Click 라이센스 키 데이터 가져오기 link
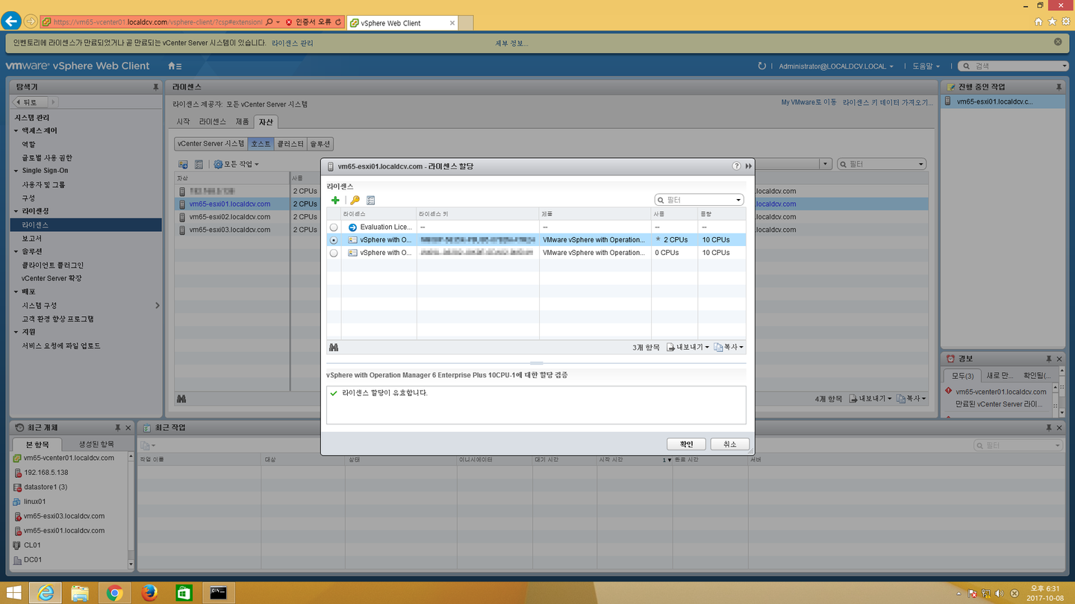 click(x=888, y=102)
